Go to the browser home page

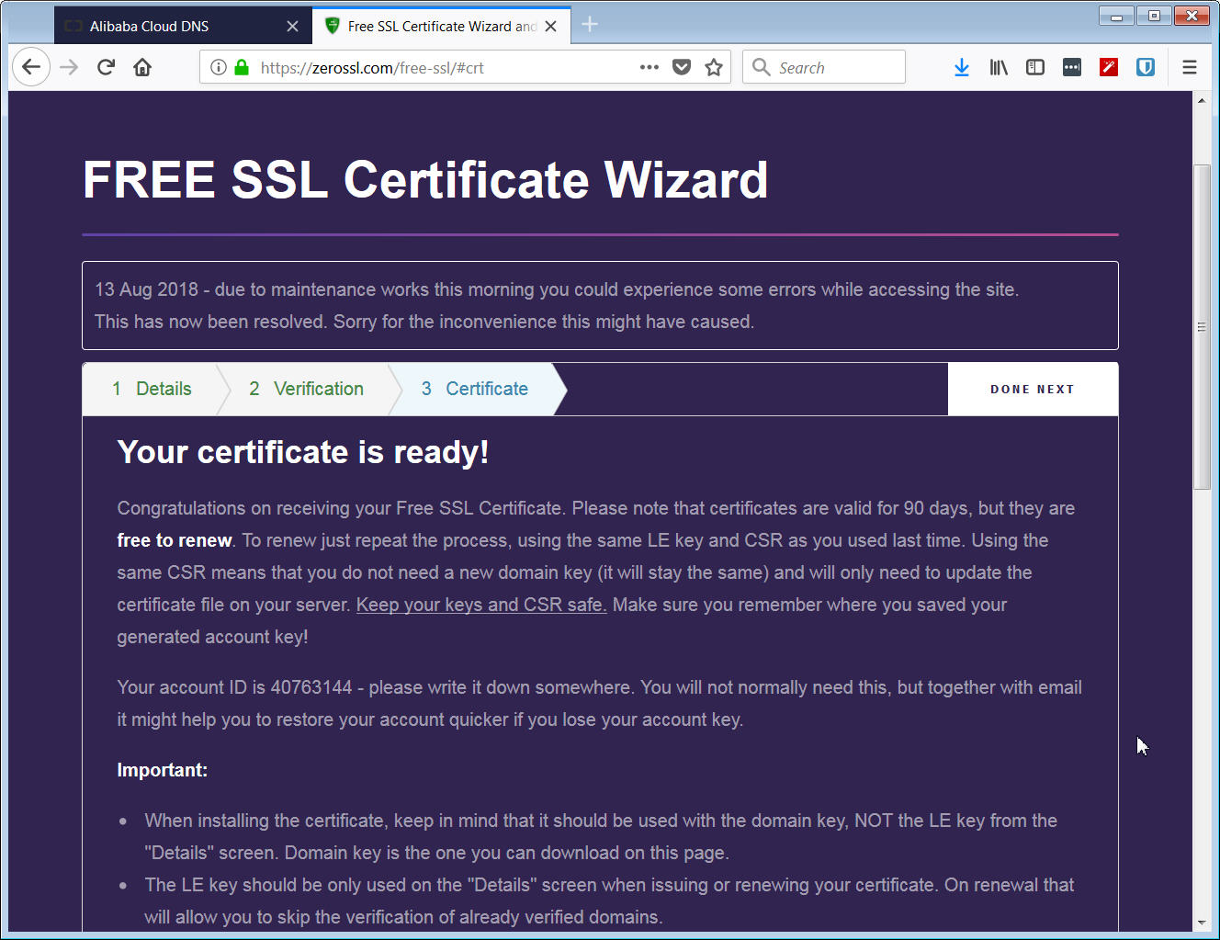(x=142, y=67)
